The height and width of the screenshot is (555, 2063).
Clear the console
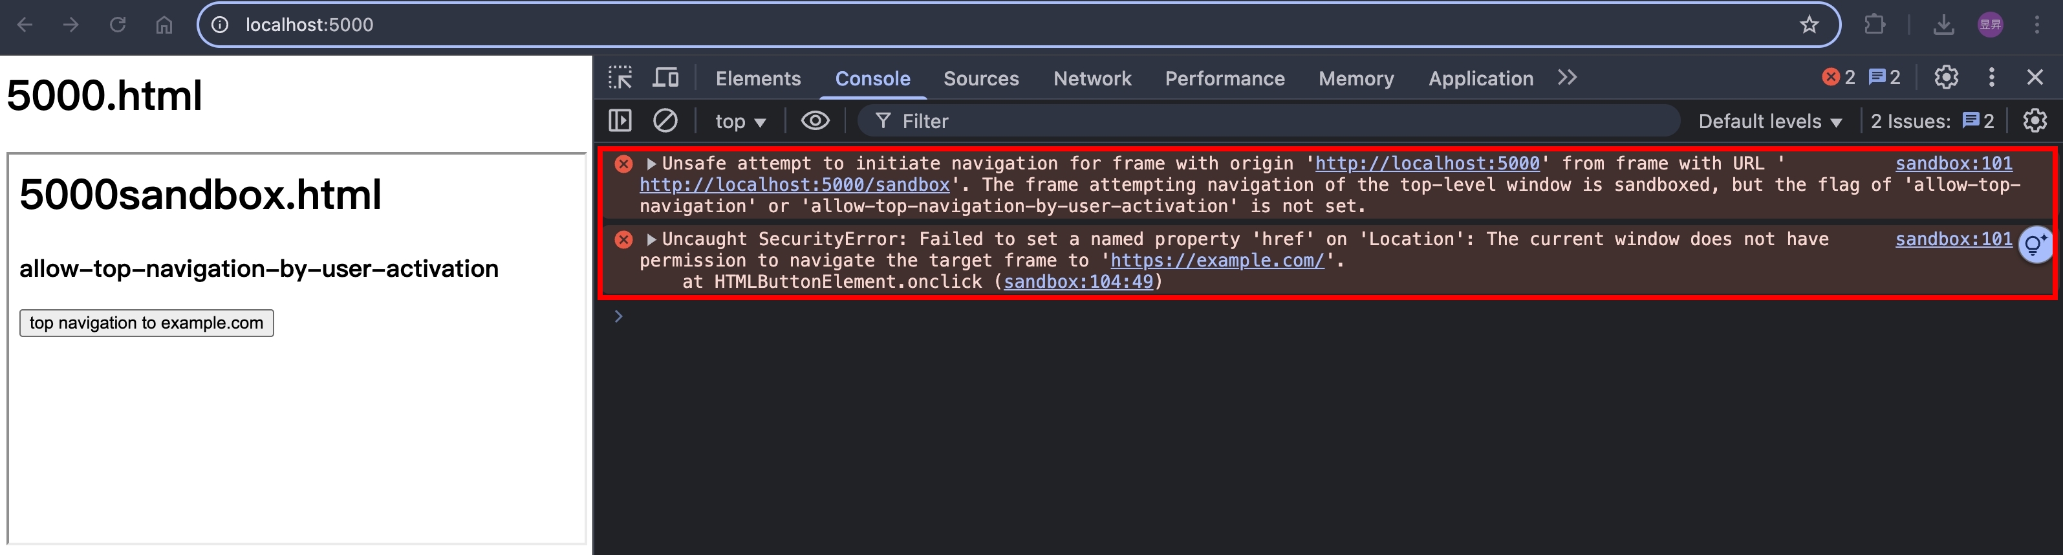coord(665,121)
